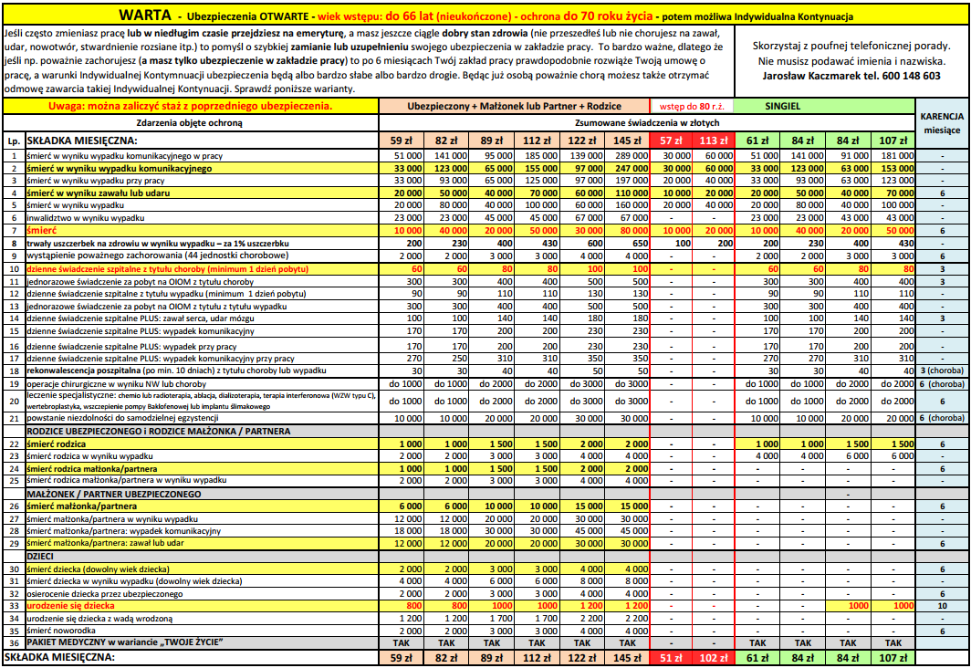Click 'dzienne świadczenie szpitalne PLUS: zawał serca, udar mózgu'
Image resolution: width=971 pixels, height=668 pixels.
click(x=140, y=318)
